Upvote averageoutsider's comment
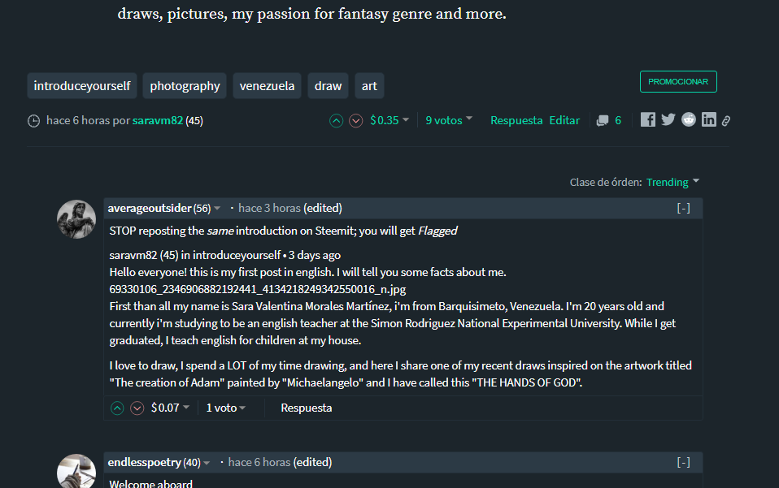This screenshot has height=488, width=779. pyautogui.click(x=117, y=408)
